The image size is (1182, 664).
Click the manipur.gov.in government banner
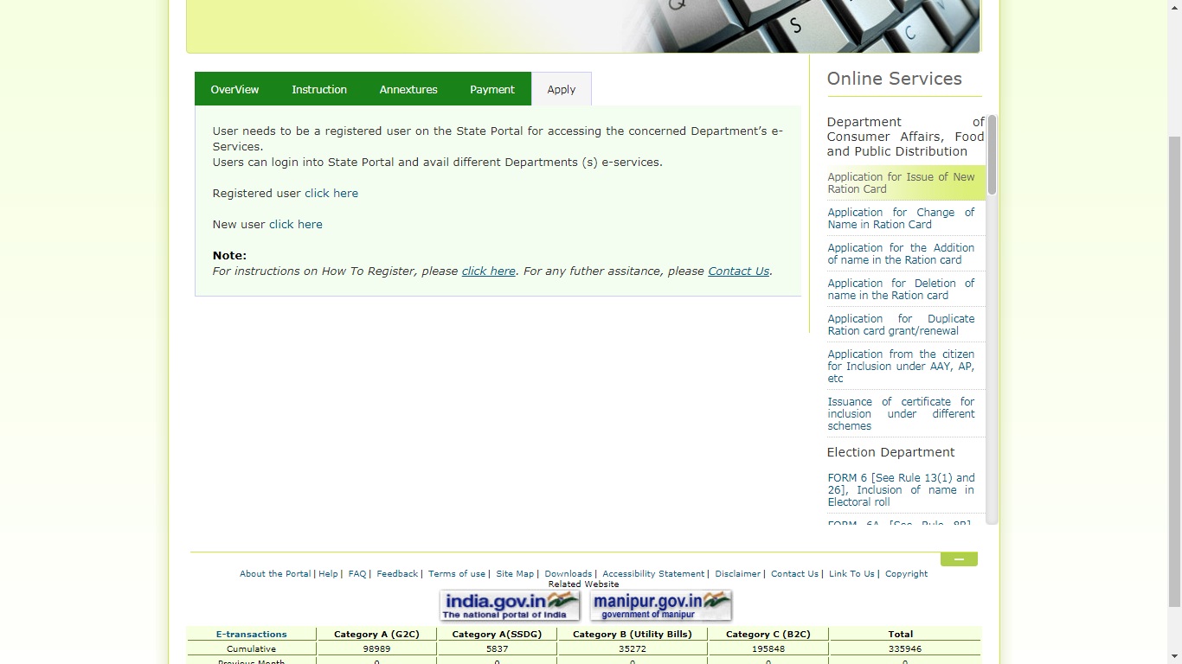[x=660, y=605]
